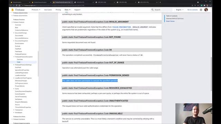Screen dimensions: 221x124
Task: Open FieldValue in the sidebar
Action: [x=18, y=51]
